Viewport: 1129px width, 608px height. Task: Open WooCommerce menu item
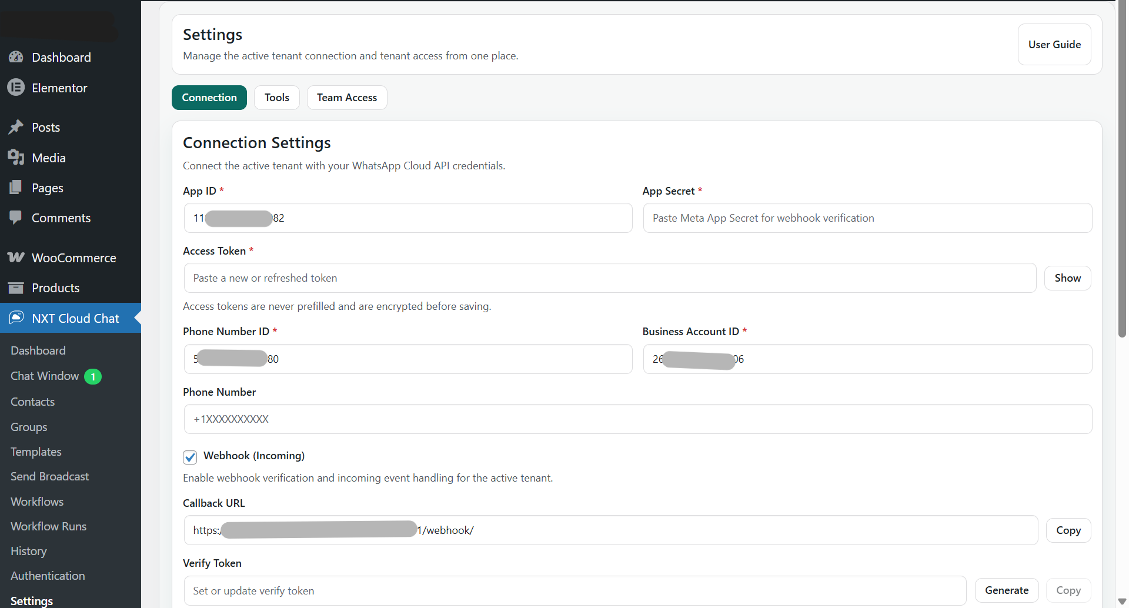click(x=71, y=258)
